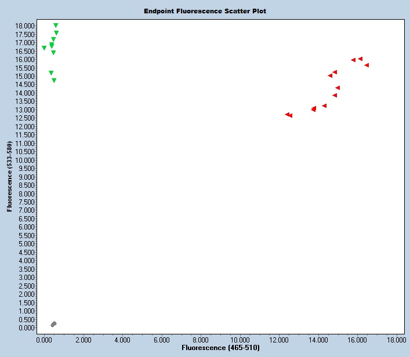Click the chart title Endpoint Fluorescence Scatter Plot
This screenshot has height=357, width=410.
(205, 11)
